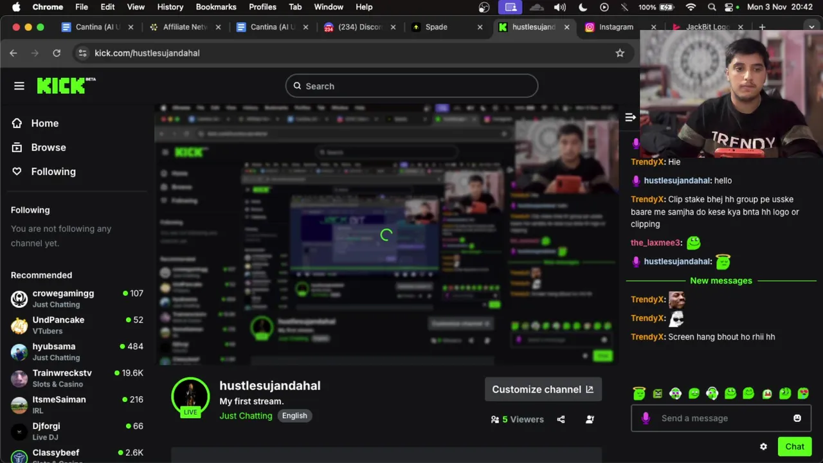
Task: Click the purple microphone icon in chat input
Action: (646, 418)
